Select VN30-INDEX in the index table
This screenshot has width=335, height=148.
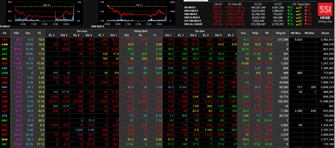pyautogui.click(x=192, y=10)
